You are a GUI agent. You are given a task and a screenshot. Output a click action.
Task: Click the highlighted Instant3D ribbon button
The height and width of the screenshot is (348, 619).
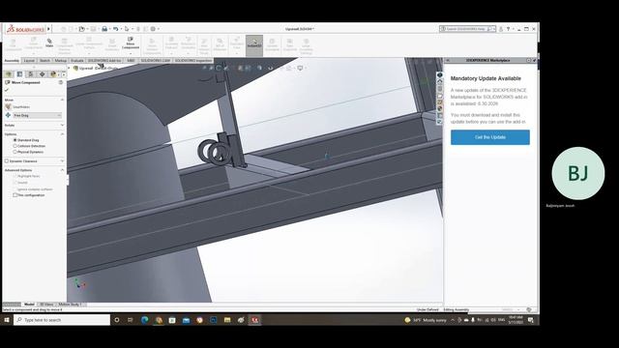[254, 45]
